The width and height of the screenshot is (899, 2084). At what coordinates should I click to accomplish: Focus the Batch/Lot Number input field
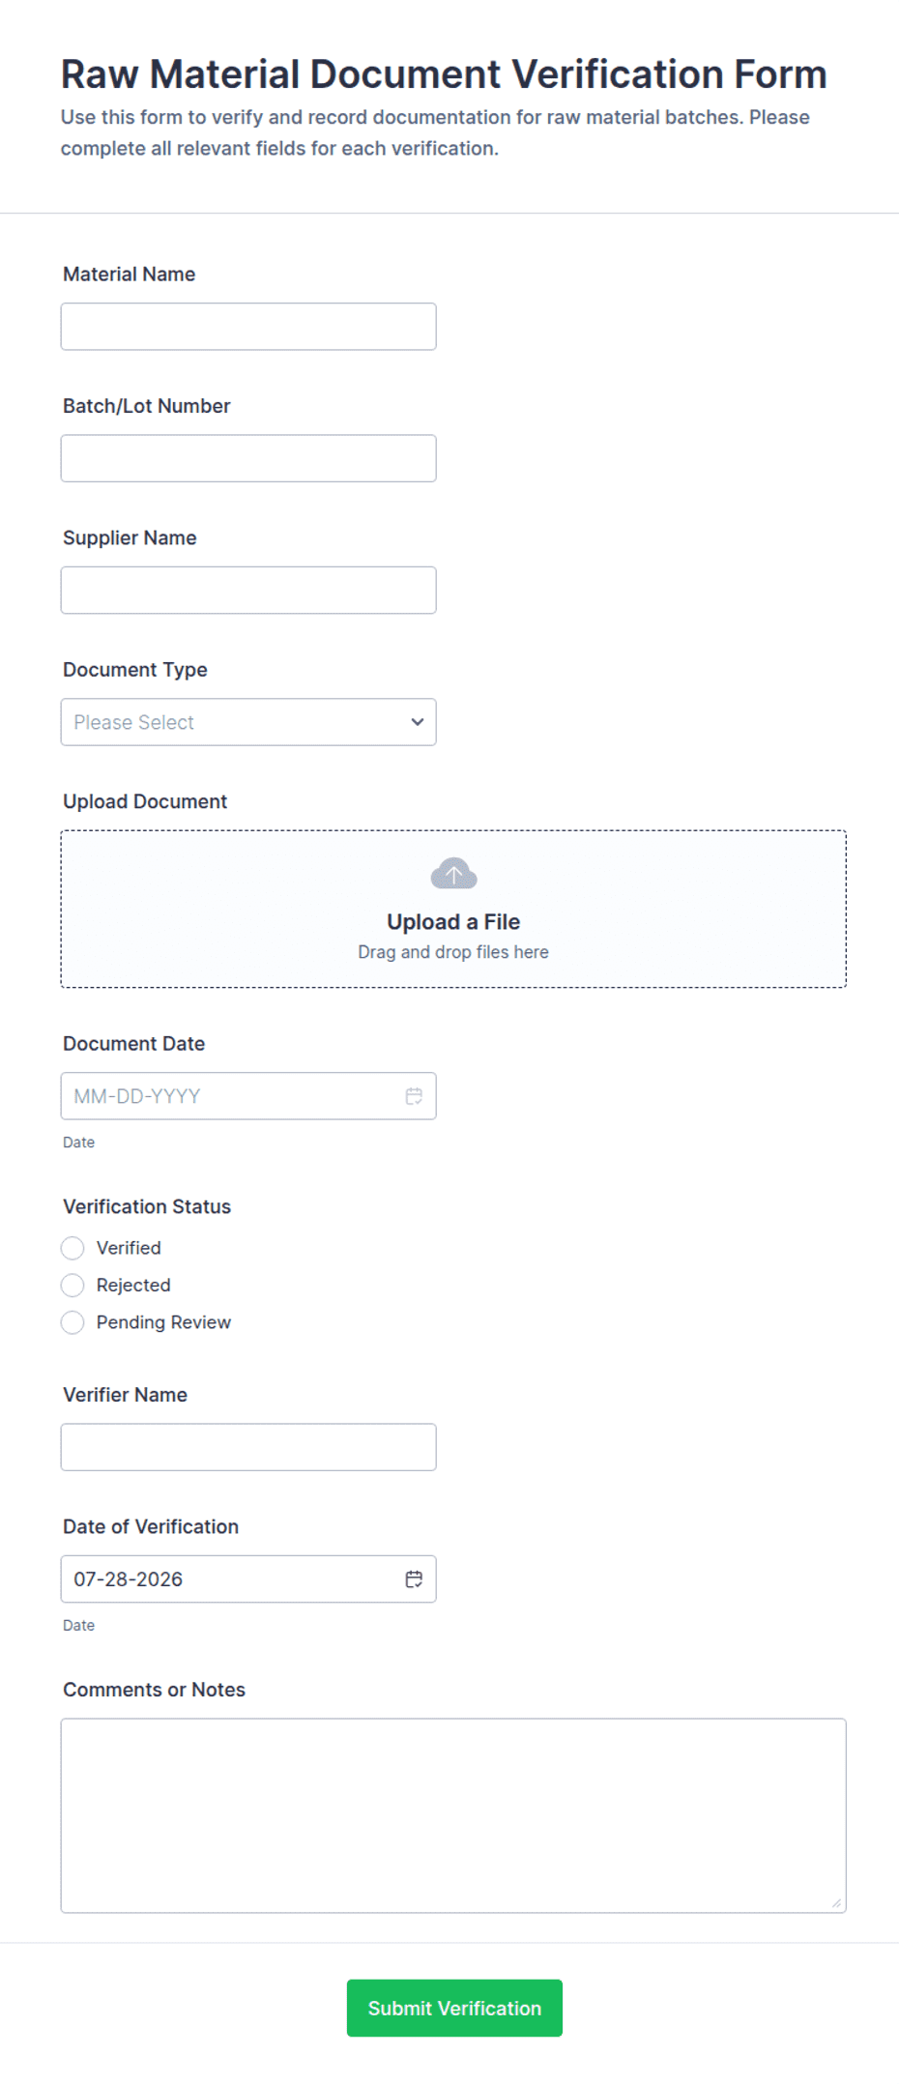tap(248, 458)
